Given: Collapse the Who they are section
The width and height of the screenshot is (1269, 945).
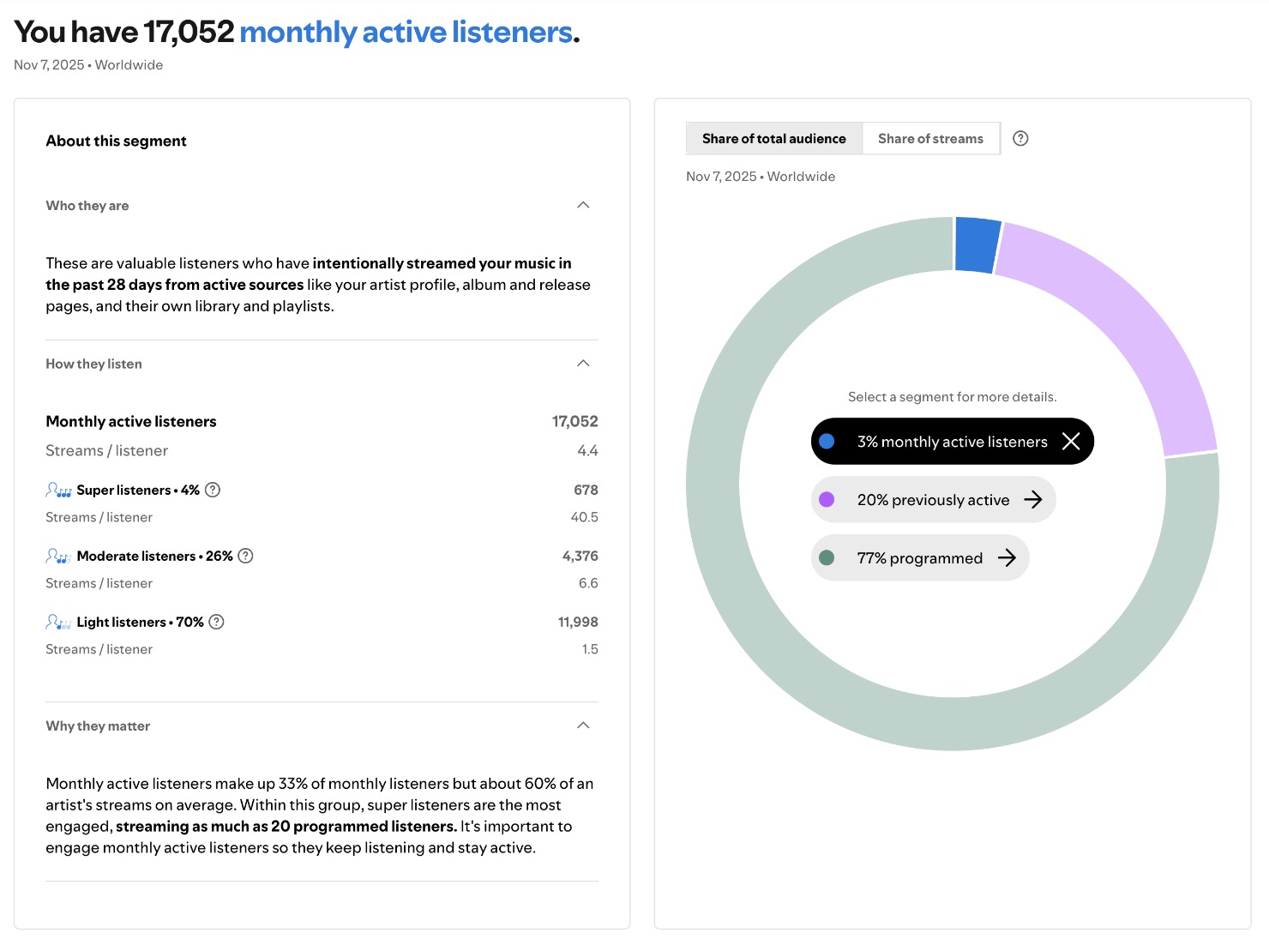Looking at the screenshot, I should pos(583,205).
